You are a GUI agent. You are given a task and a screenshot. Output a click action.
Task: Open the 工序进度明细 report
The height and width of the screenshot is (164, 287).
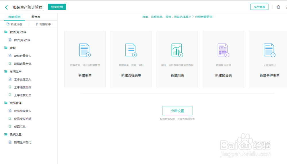click(x=23, y=87)
